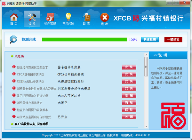Install the 签名控件 via 安装 button
This screenshot has height=140, width=192.
[129, 67]
